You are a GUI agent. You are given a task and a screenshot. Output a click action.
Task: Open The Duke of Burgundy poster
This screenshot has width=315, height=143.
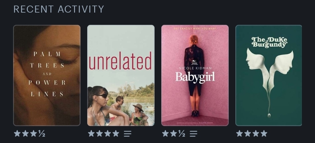(269, 75)
